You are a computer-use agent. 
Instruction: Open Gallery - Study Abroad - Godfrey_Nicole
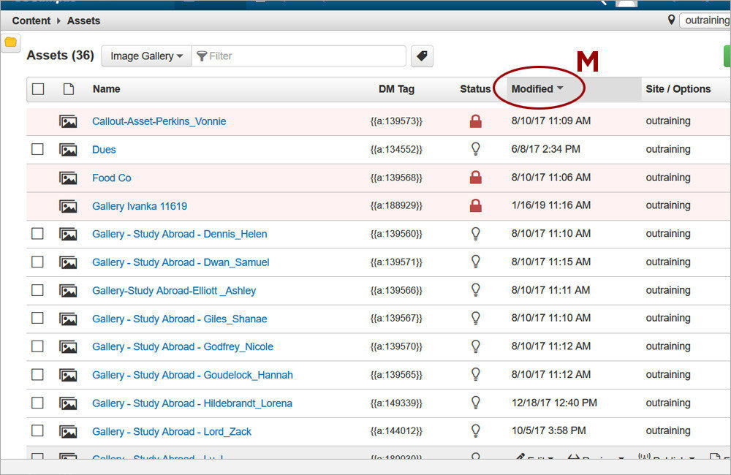(x=183, y=347)
